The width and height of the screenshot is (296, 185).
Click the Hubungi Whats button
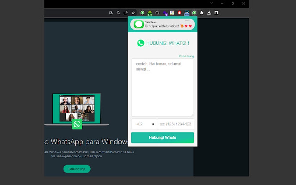[x=163, y=137]
